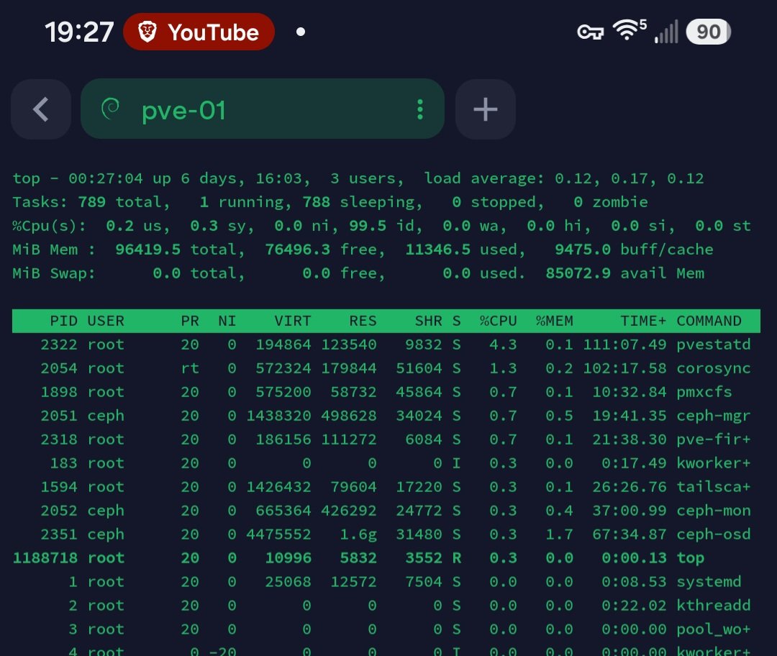Tap the up 6 days uptime text
The height and width of the screenshot is (656, 777).
(199, 178)
